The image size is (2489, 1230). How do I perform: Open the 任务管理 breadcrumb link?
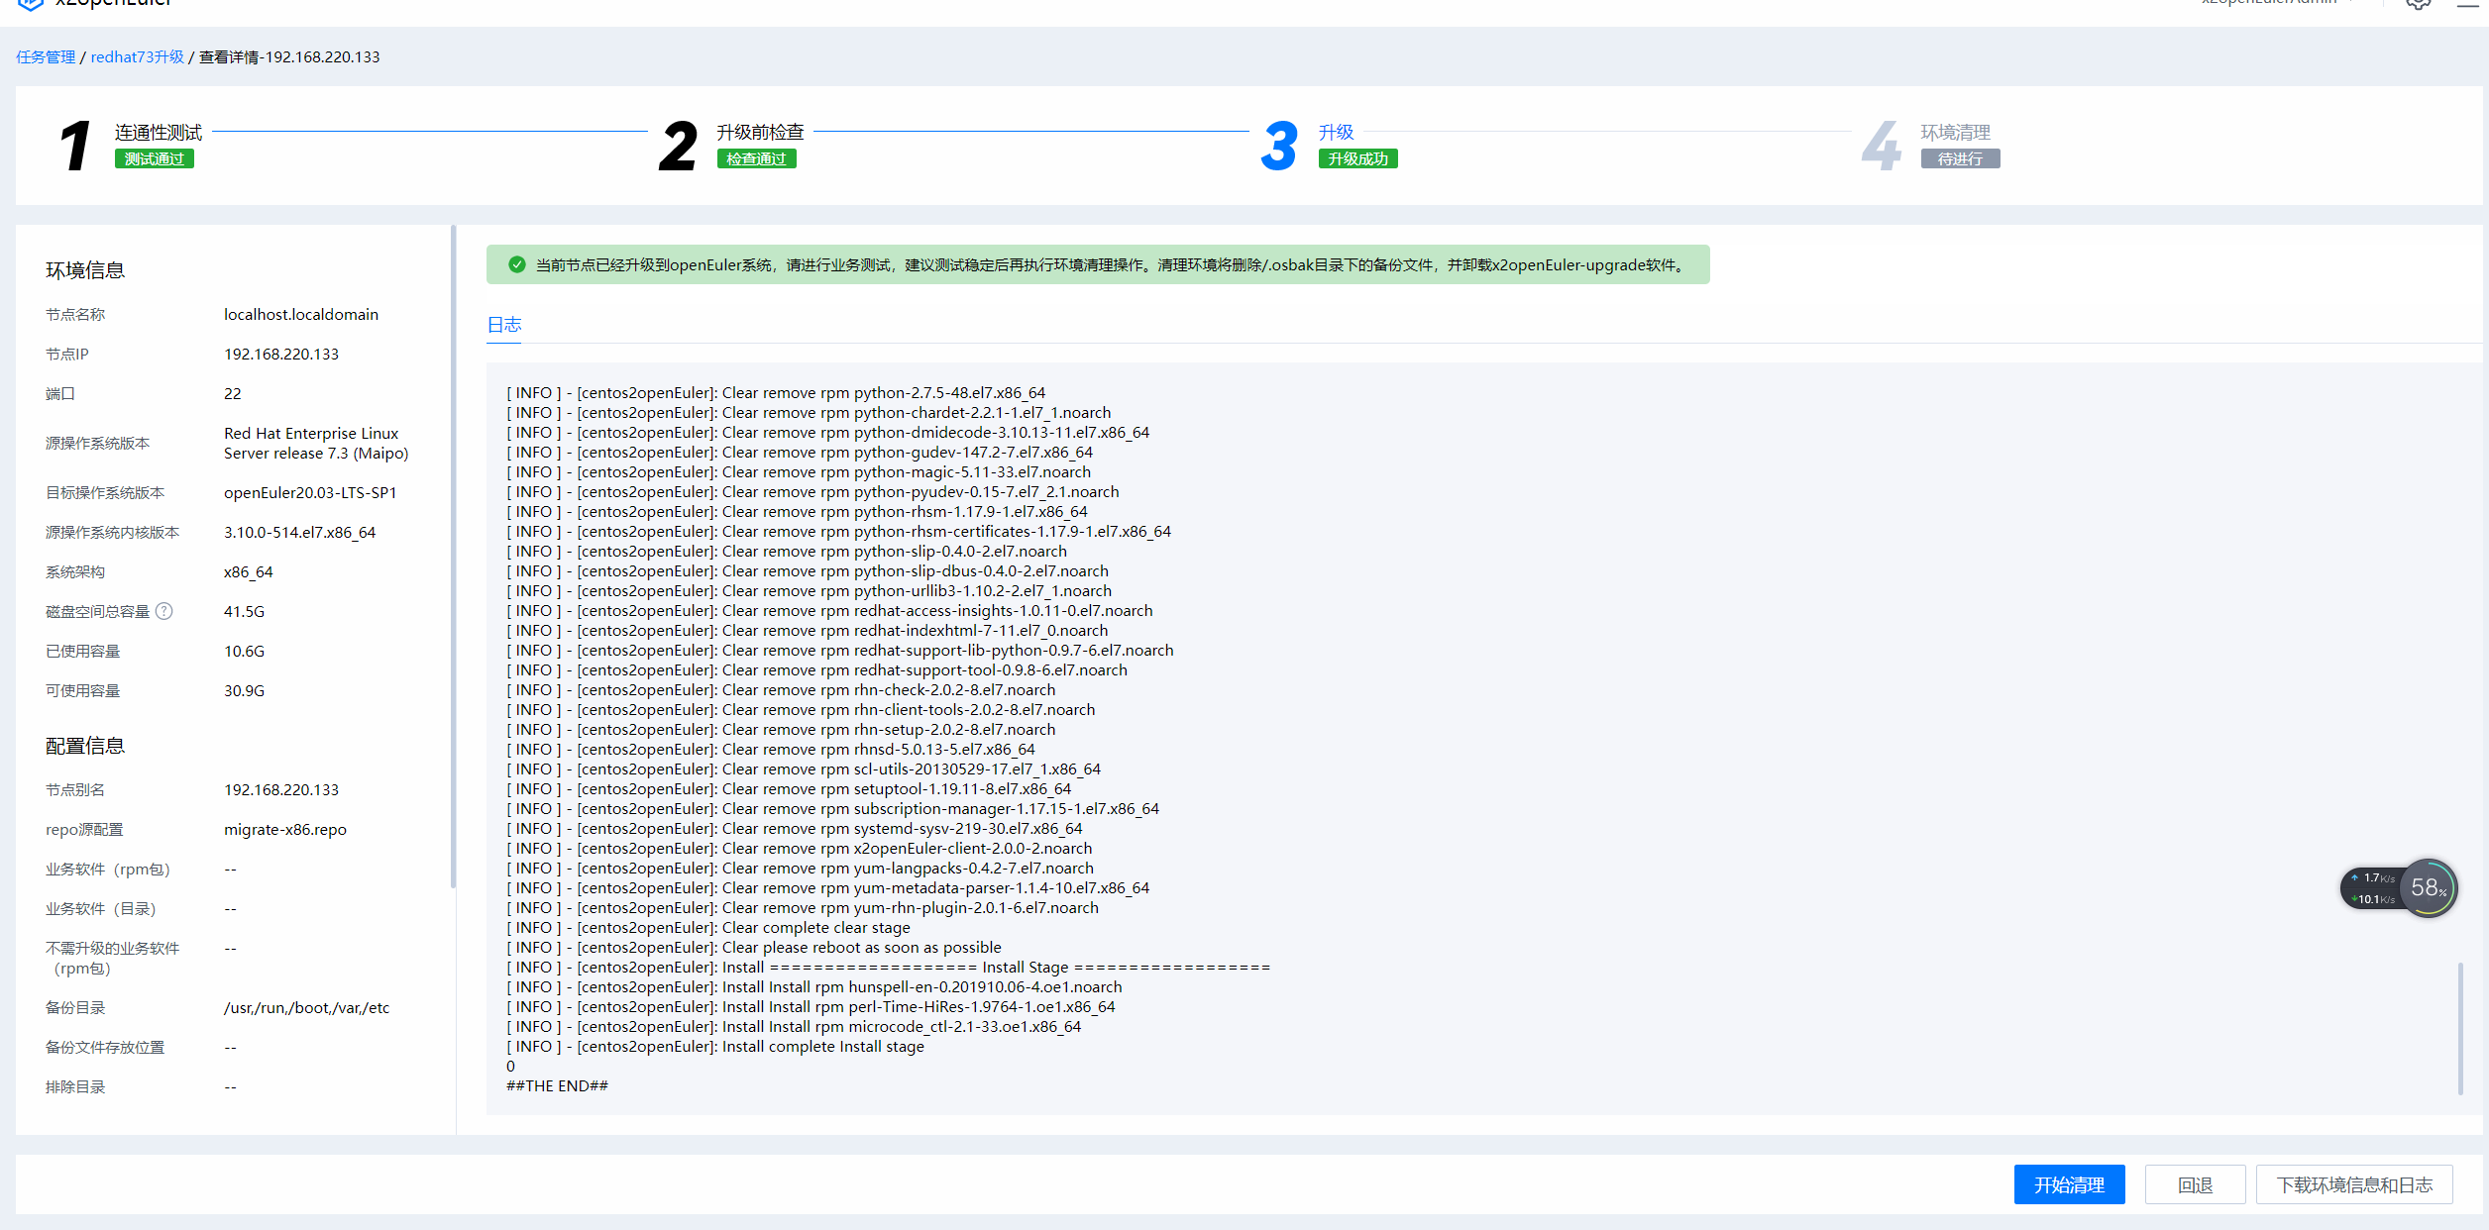click(x=46, y=57)
